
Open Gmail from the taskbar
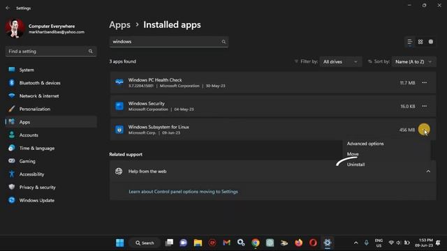click(x=226, y=243)
